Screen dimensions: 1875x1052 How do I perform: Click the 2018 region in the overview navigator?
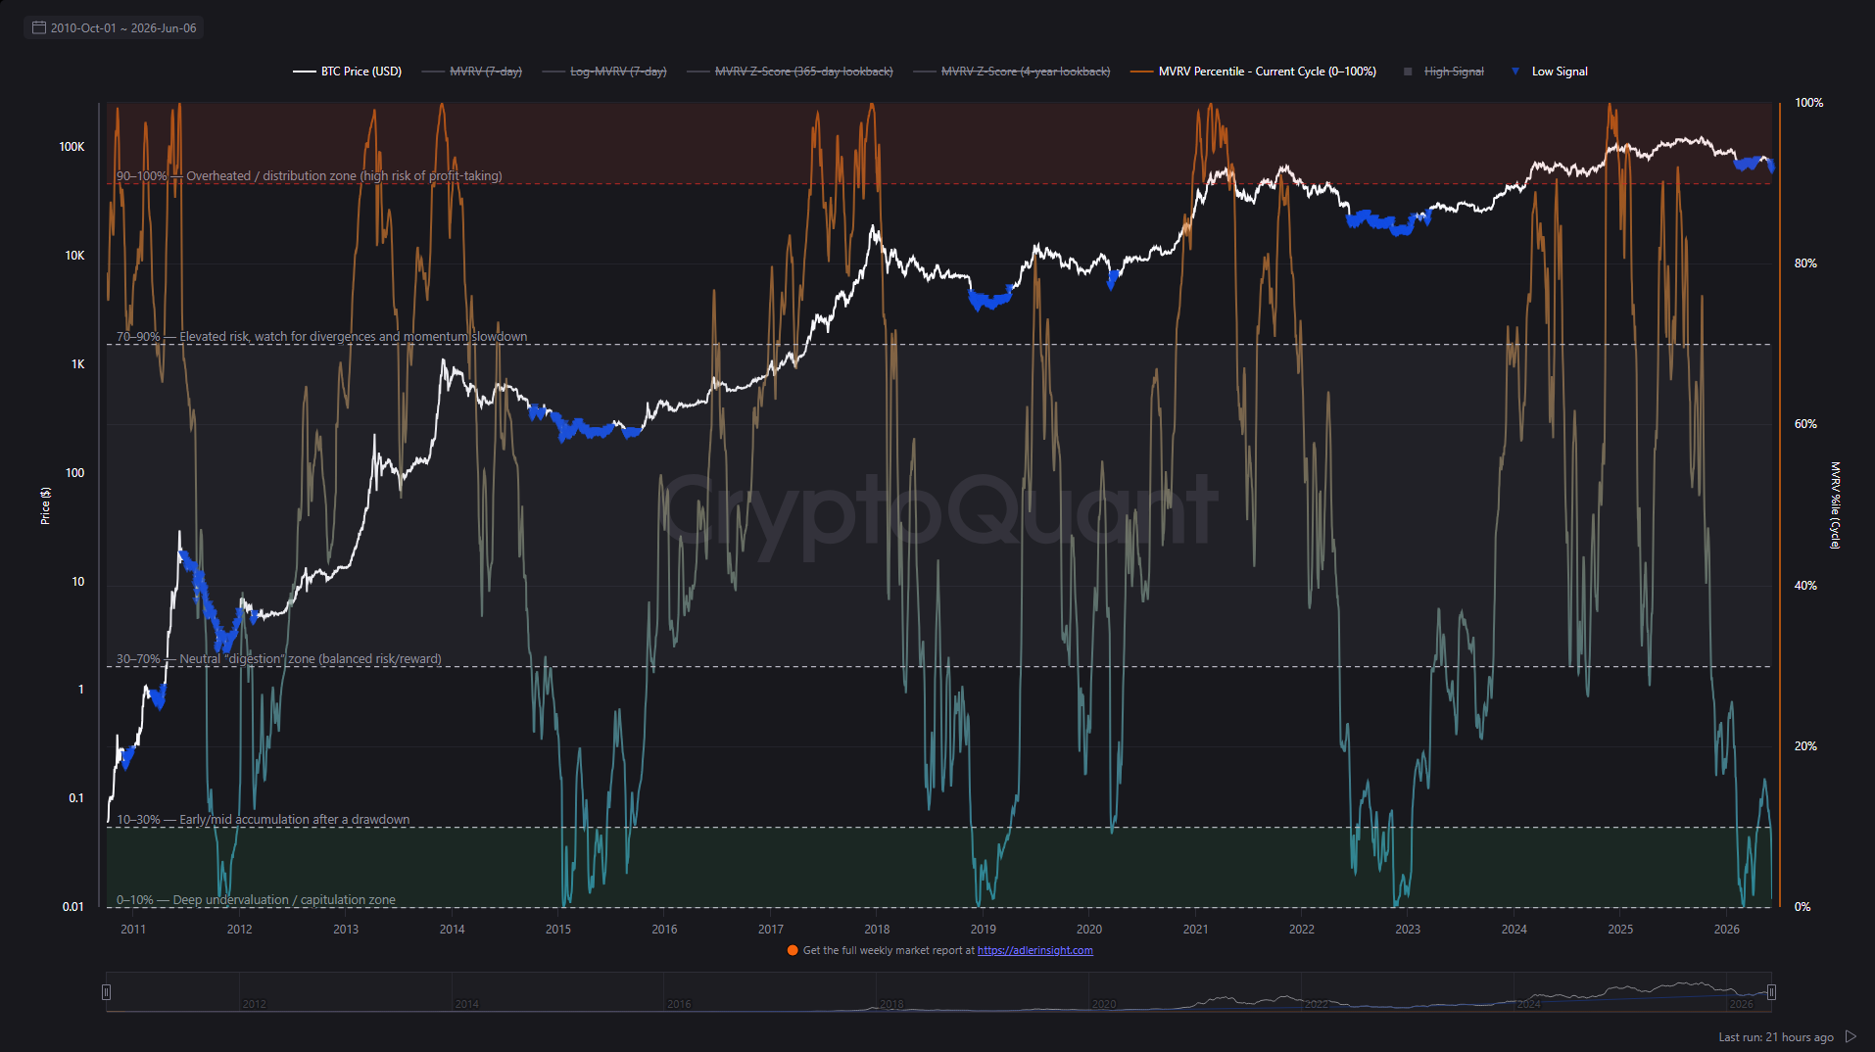click(x=891, y=1003)
